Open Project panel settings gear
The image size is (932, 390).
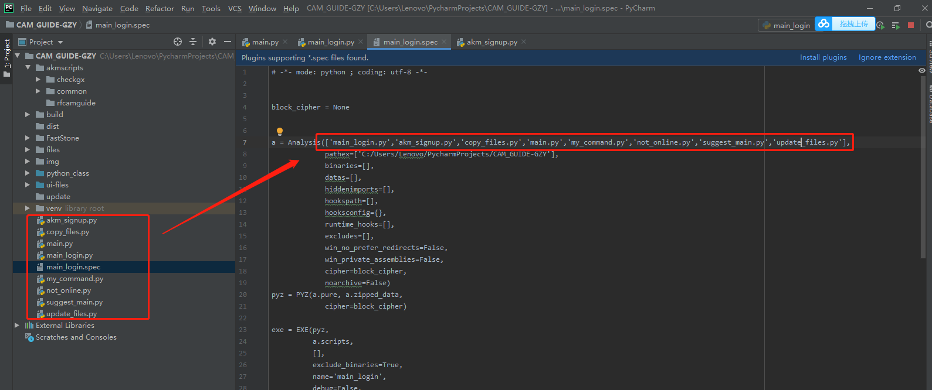[212, 42]
